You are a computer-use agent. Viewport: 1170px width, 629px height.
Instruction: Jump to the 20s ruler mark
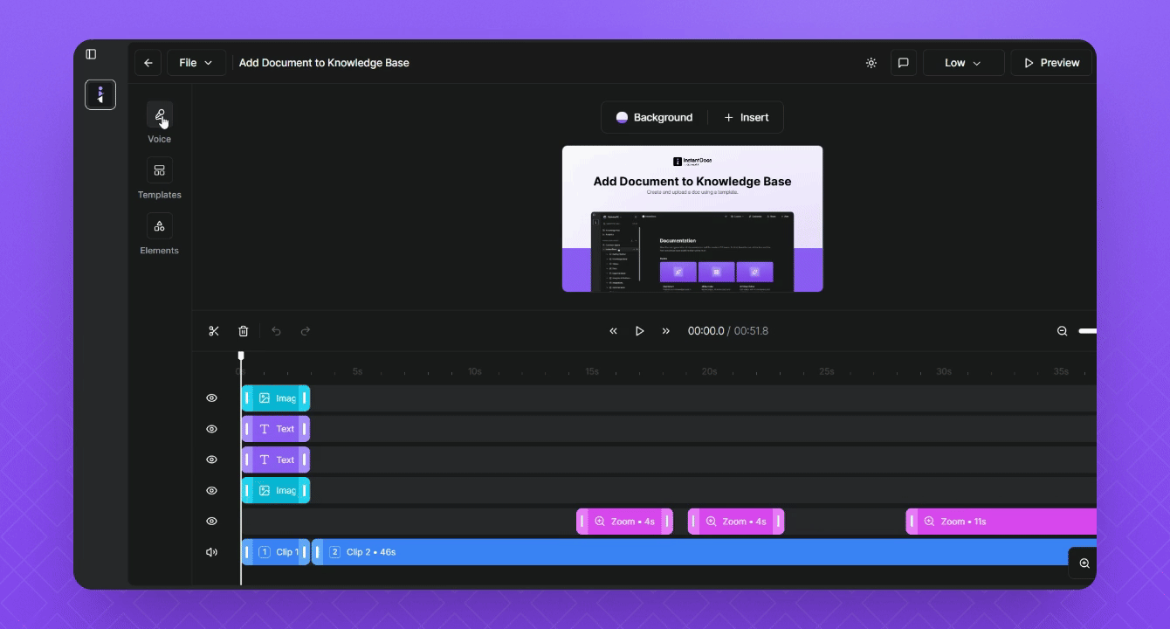coord(709,371)
